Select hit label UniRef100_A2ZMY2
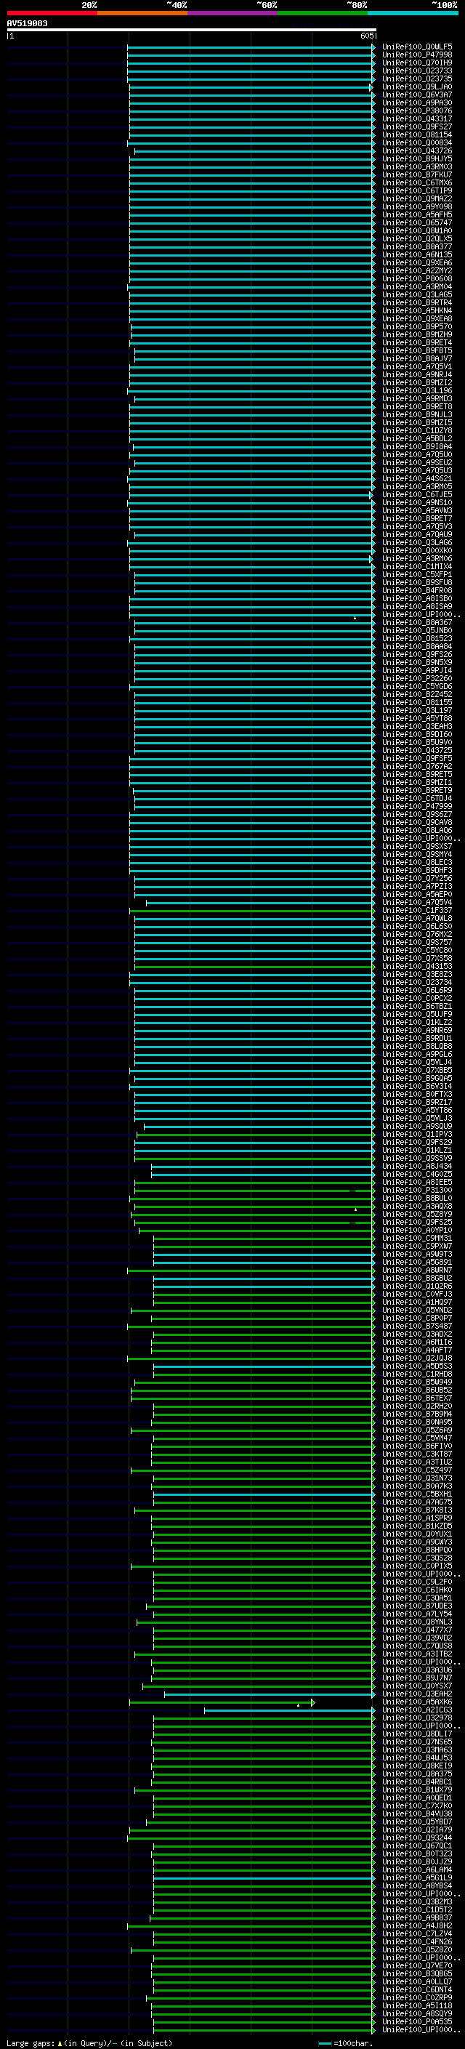The width and height of the screenshot is (465, 2049). click(417, 271)
